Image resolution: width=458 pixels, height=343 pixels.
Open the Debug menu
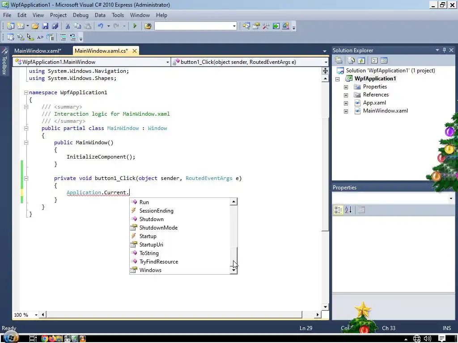[x=81, y=15]
